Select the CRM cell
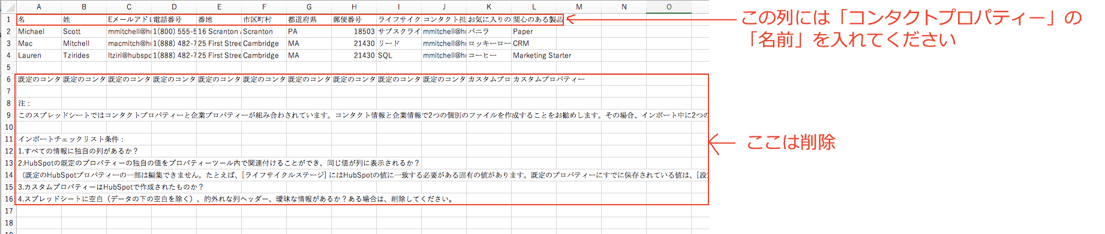The width and height of the screenshot is (1105, 234). coord(534,43)
